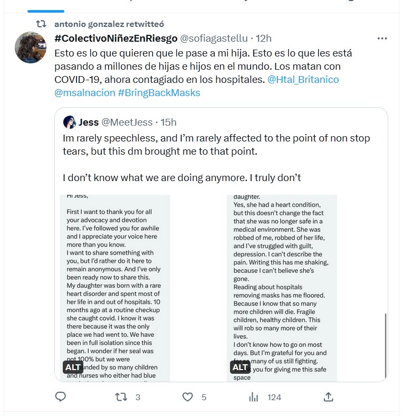The width and height of the screenshot is (403, 416).
Task: Open the share tweet icon
Action: (328, 397)
